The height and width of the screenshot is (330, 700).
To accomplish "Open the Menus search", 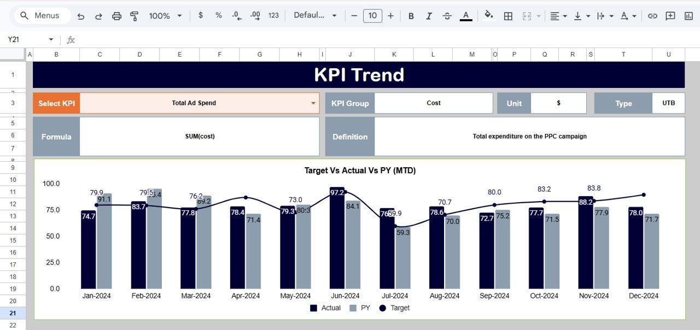I will [41, 15].
